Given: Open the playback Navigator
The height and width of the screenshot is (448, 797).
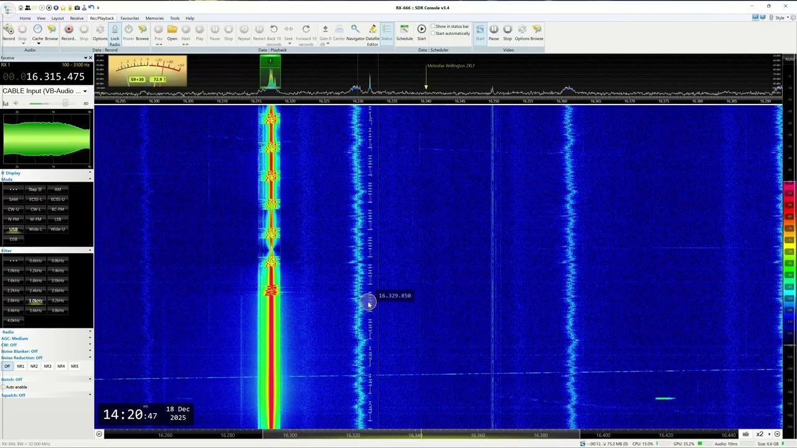Looking at the screenshot, I should click(355, 32).
